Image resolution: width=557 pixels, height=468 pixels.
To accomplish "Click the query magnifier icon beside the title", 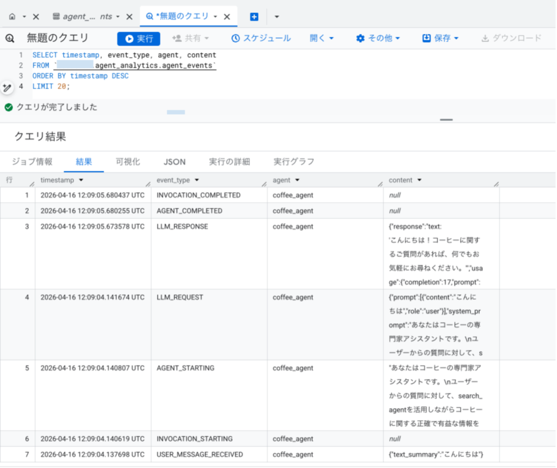I will pos(10,39).
